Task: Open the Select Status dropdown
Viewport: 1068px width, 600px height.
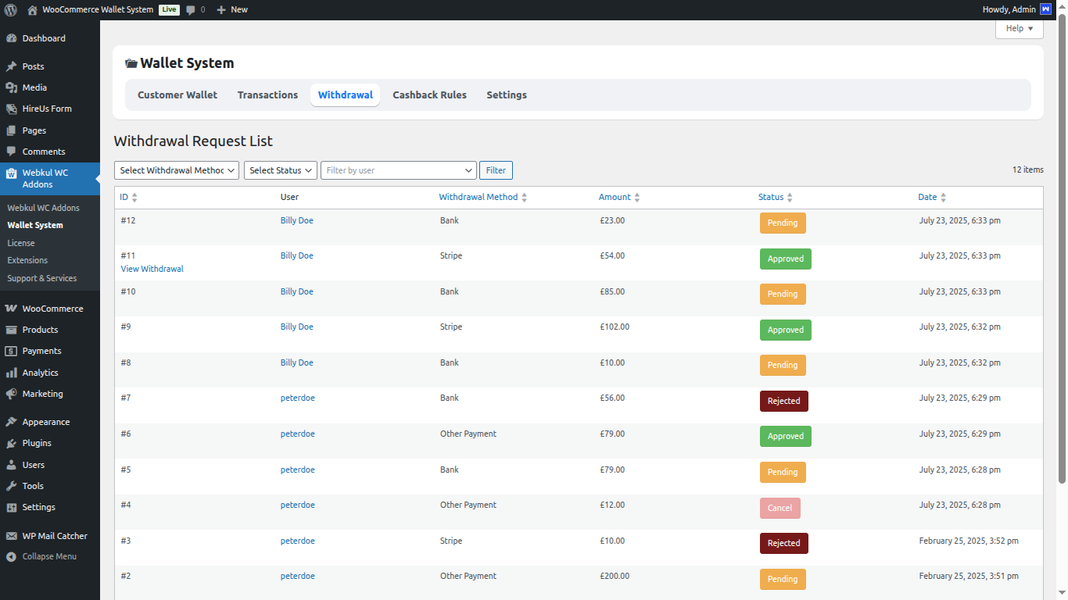Action: point(280,170)
